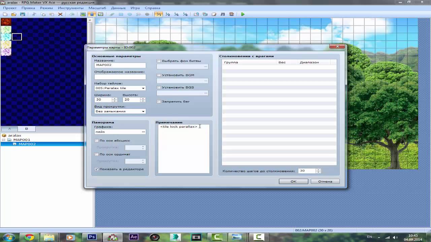Enable the 'Установить BGM' checkbox
This screenshot has height=242, width=431.
tap(159, 75)
